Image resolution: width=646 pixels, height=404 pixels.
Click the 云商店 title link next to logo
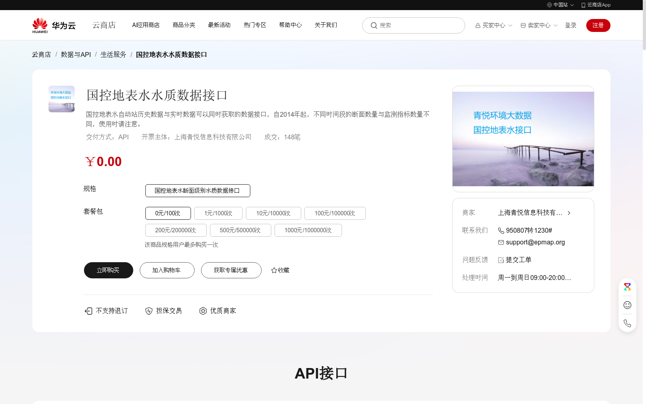[x=104, y=25]
